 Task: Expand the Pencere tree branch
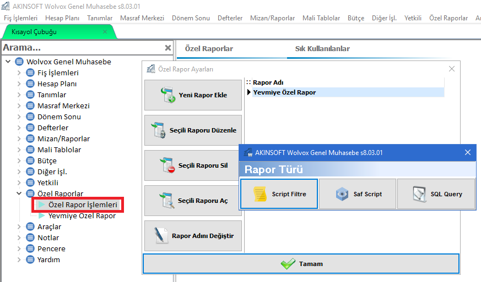click(19, 248)
